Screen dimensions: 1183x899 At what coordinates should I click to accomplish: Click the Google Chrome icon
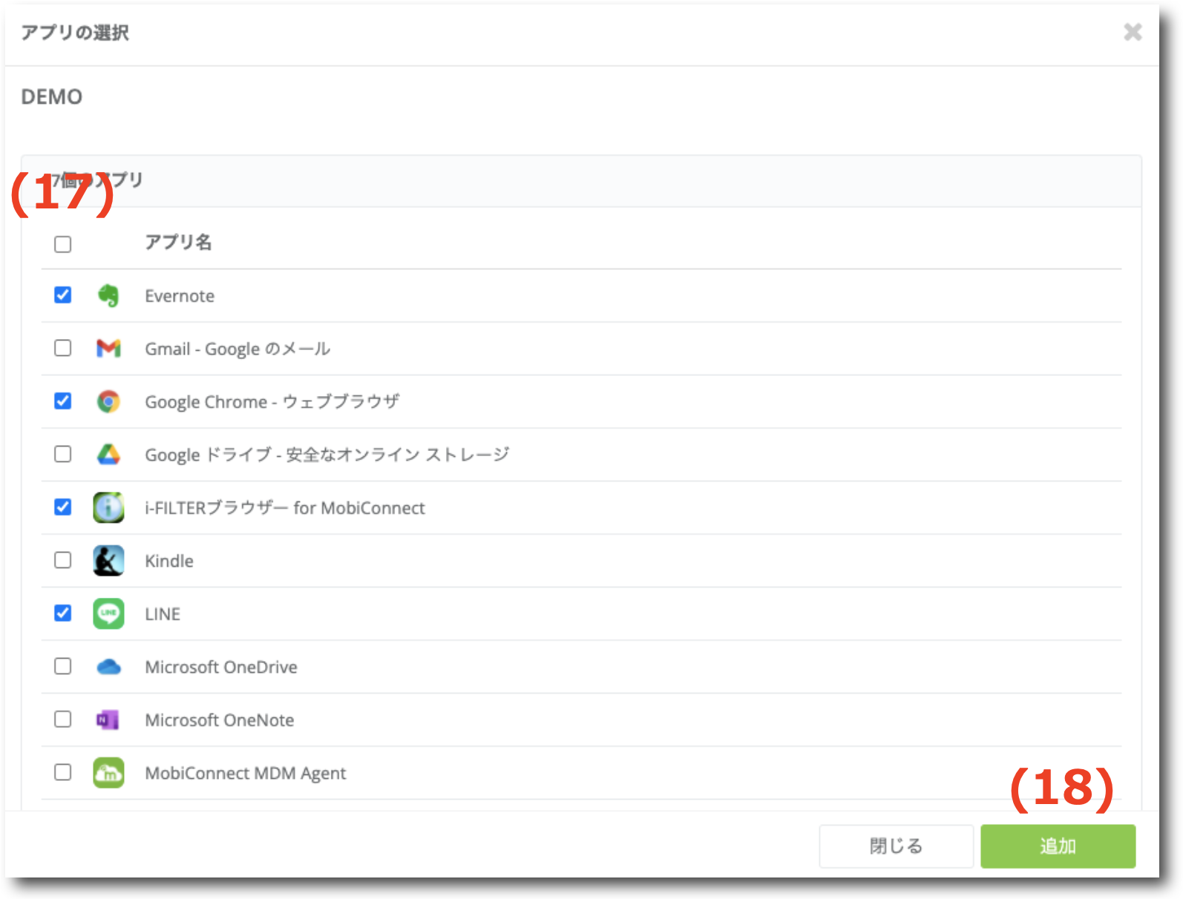click(x=108, y=401)
